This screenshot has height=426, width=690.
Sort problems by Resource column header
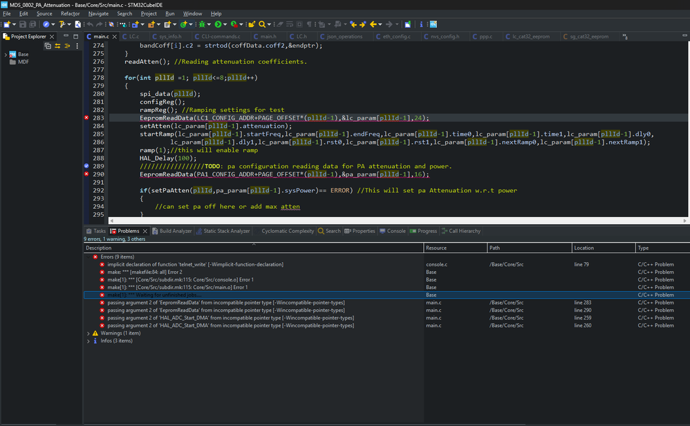point(455,248)
